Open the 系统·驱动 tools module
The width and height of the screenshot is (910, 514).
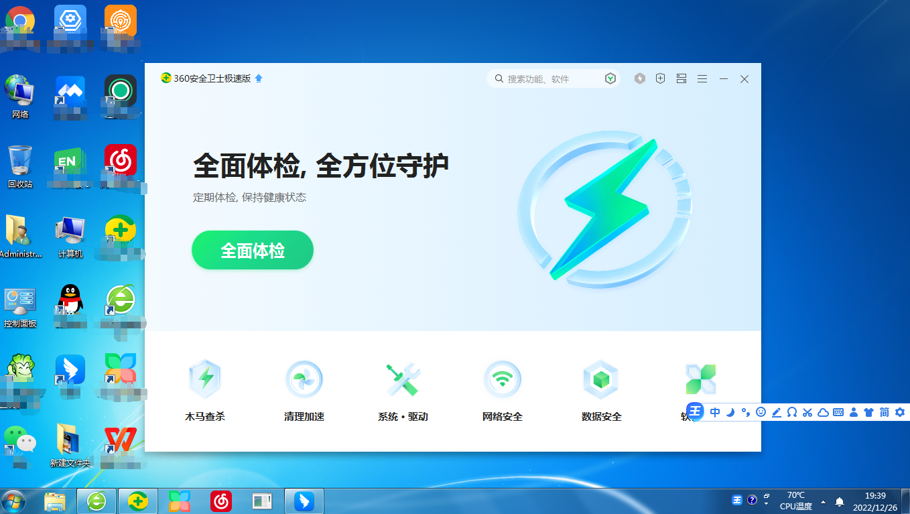pos(403,391)
